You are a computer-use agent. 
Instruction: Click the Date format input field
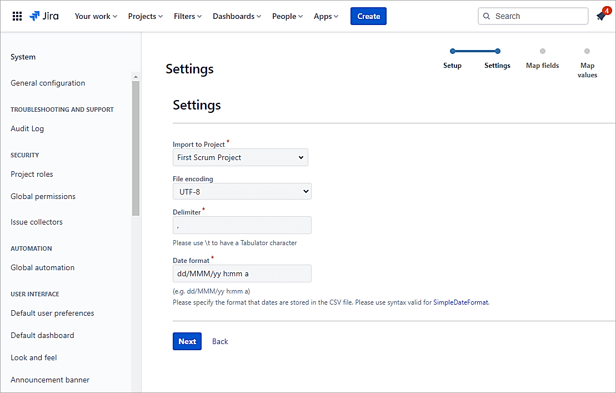(x=242, y=273)
